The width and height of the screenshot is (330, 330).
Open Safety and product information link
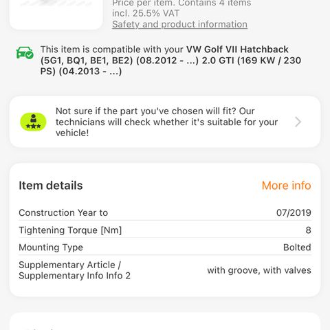(x=179, y=24)
